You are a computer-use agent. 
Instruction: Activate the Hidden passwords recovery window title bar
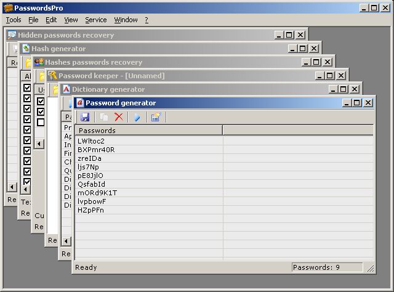[156, 35]
